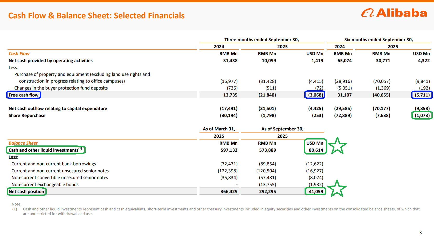This screenshot has width=434, height=243.
Task: Select the orange Cash Flow section heading
Action: pyautogui.click(x=19, y=54)
